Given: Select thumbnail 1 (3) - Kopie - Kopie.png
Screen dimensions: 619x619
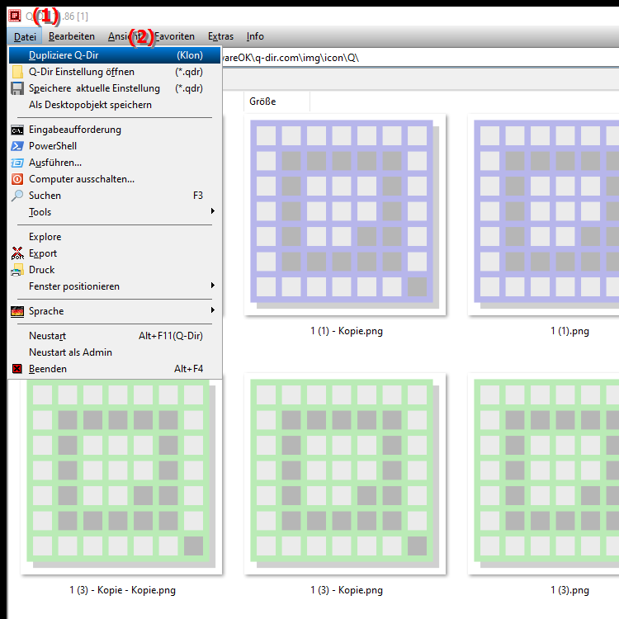Looking at the screenshot, I should (x=121, y=476).
